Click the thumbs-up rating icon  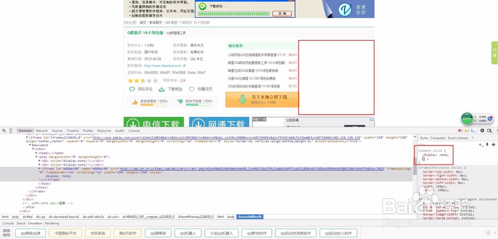[x=135, y=102]
